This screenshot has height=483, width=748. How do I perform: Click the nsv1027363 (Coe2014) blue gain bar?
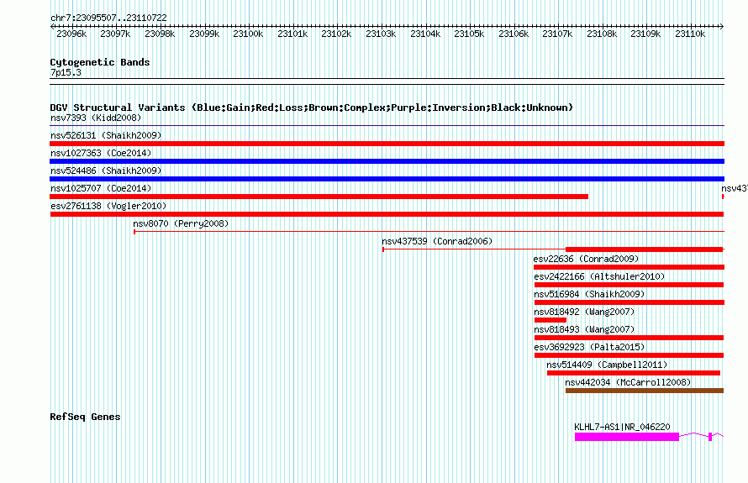click(x=387, y=161)
